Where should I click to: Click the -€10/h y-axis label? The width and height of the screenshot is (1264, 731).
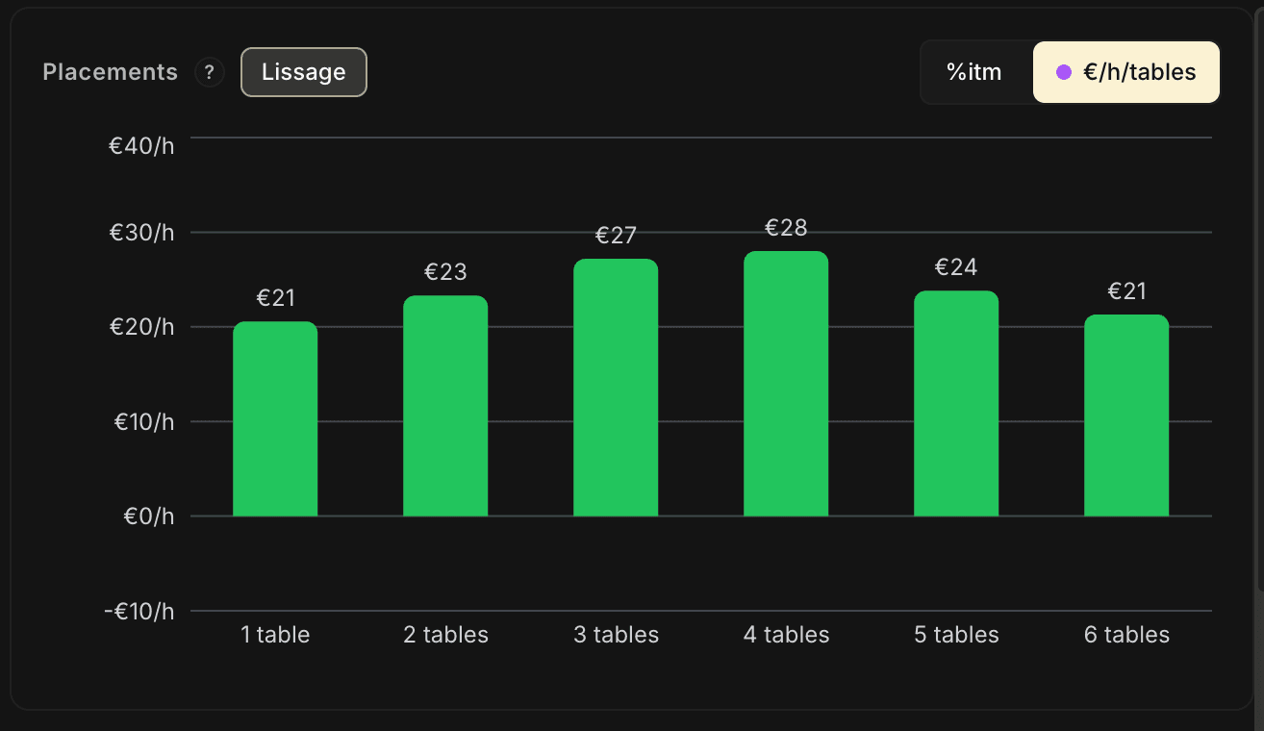139,611
